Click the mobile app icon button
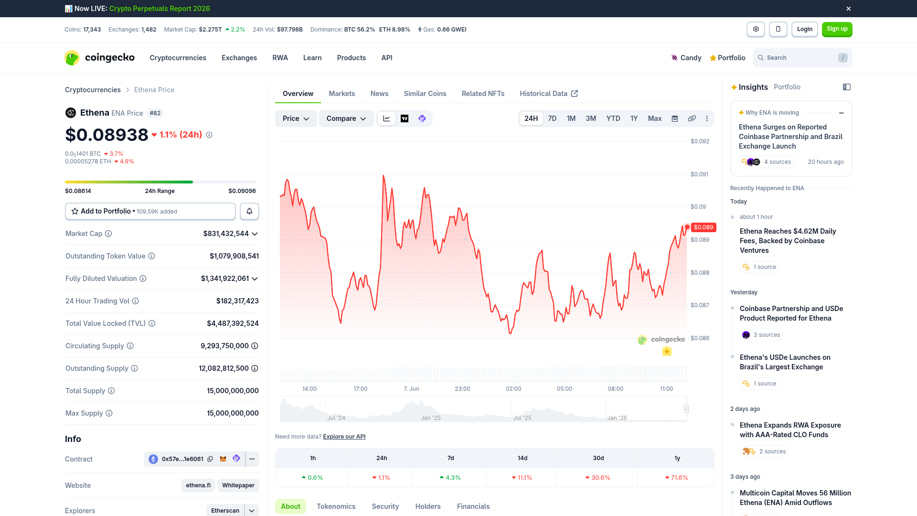Image resolution: width=917 pixels, height=516 pixels. (778, 29)
